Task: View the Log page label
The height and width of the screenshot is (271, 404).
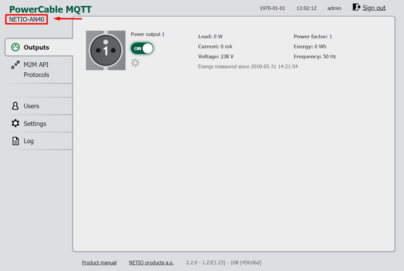Action: click(29, 141)
